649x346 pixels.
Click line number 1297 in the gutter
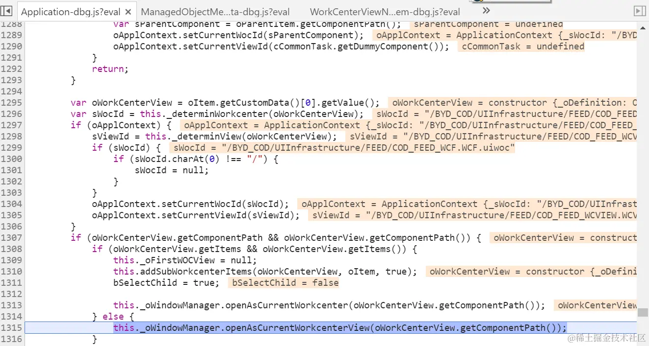pos(11,125)
